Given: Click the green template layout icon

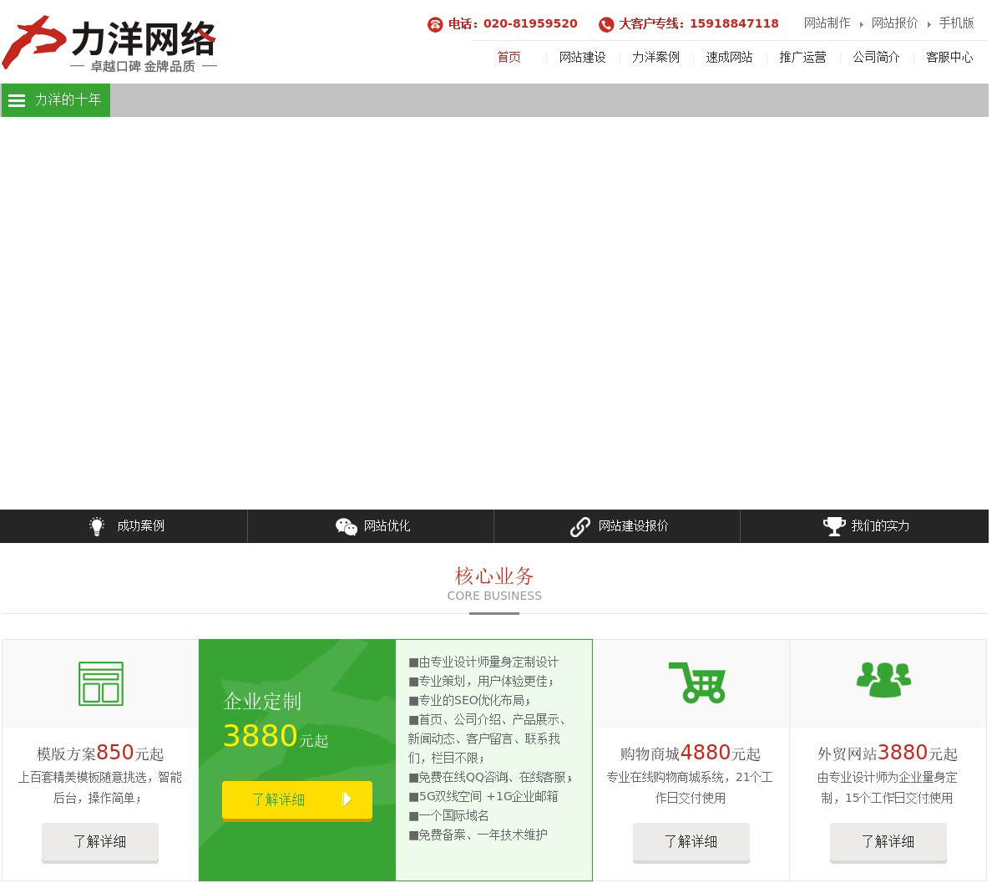Looking at the screenshot, I should pyautogui.click(x=100, y=683).
